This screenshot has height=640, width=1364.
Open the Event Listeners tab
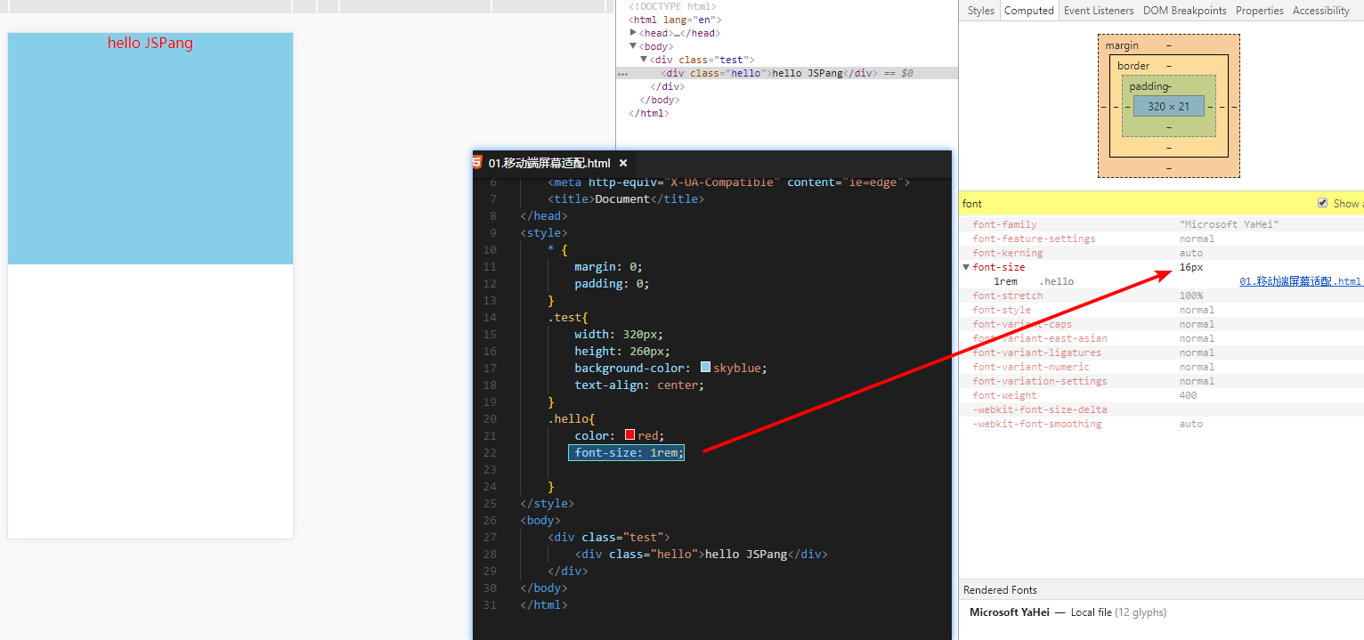click(1099, 11)
